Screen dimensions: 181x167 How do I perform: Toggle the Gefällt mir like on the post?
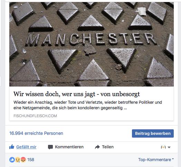click(26, 147)
